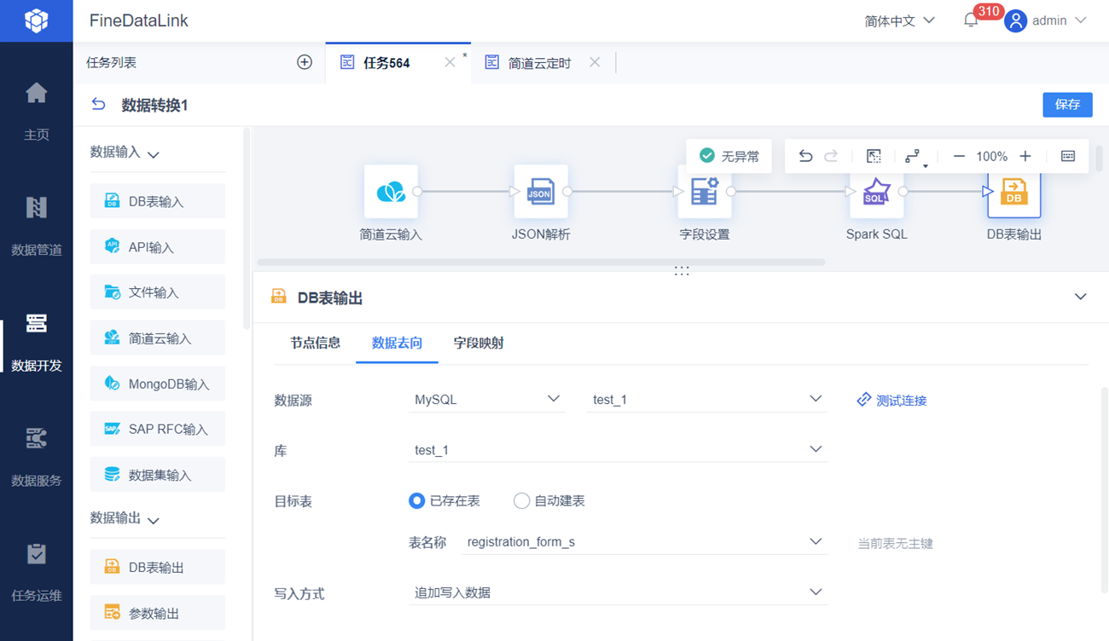The image size is (1109, 641).
Task: Select the 简道云输入 node on canvas
Action: [391, 192]
